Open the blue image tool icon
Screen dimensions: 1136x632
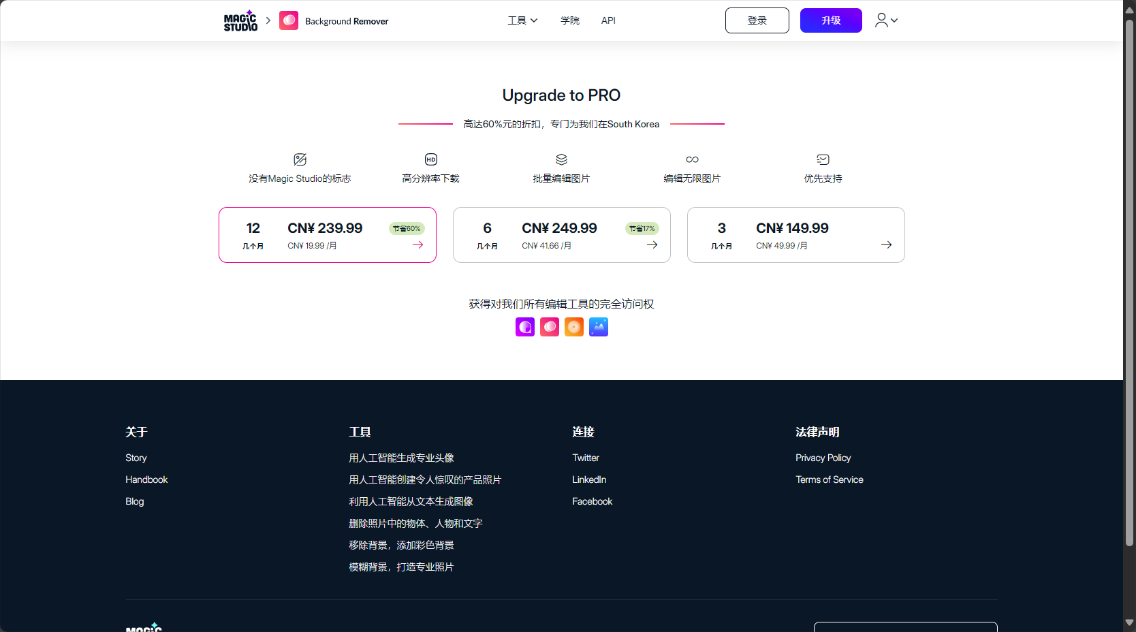pos(599,327)
